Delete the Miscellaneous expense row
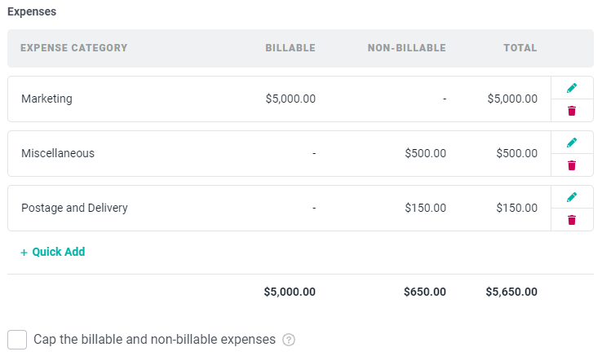Image resolution: width=602 pixels, height=356 pixels. point(572,165)
